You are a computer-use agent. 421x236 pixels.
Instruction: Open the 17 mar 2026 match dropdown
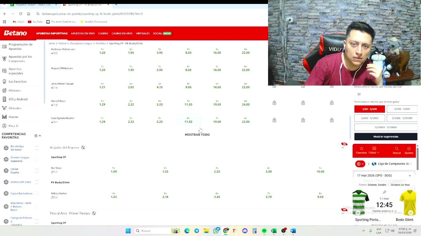pyautogui.click(x=384, y=176)
